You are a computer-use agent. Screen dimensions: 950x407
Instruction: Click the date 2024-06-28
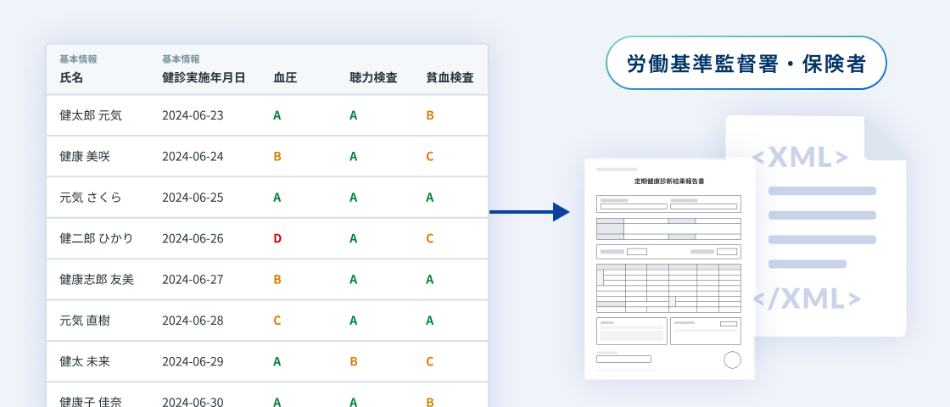[x=193, y=321]
